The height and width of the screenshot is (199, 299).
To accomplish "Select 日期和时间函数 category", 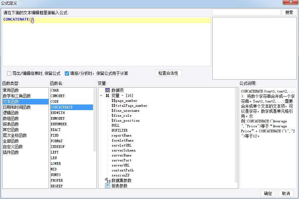I will point(17,107).
